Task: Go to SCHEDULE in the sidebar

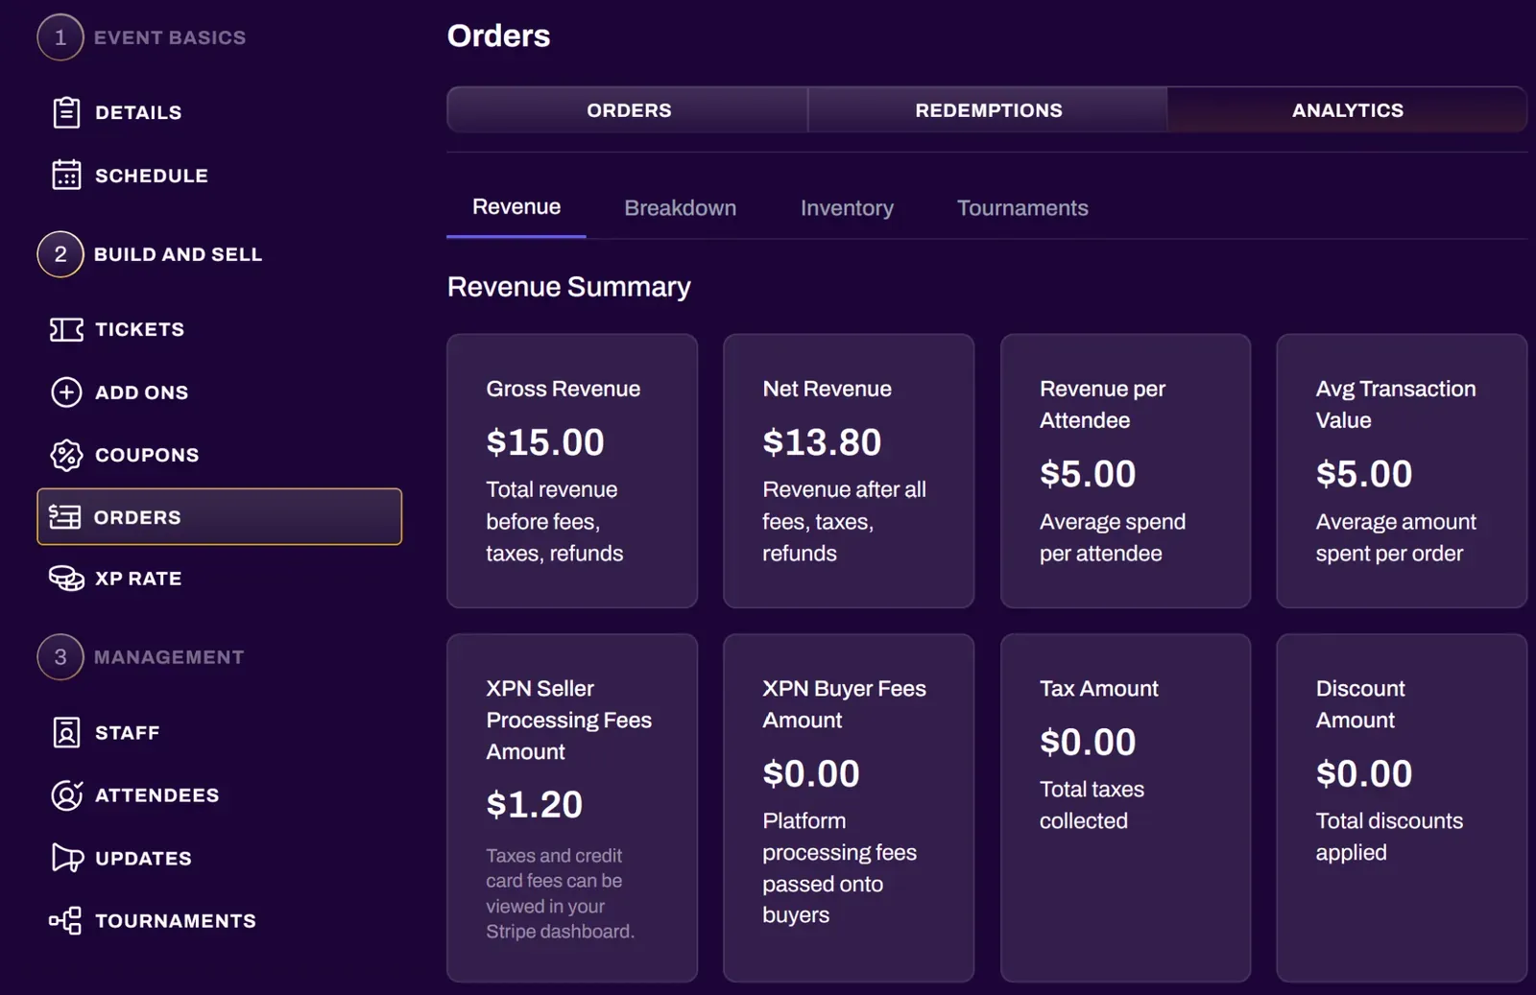Action: pyautogui.click(x=152, y=176)
